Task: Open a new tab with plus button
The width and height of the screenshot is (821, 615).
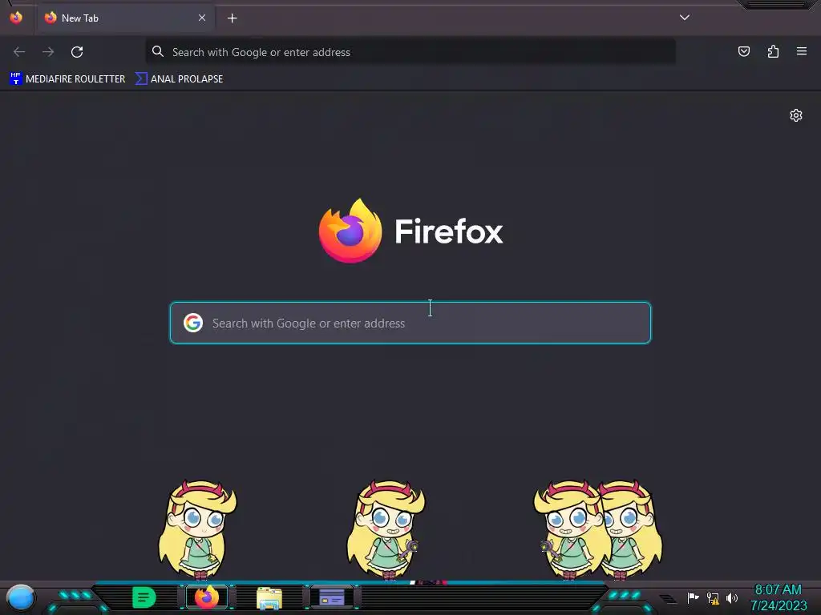Action: click(x=232, y=18)
